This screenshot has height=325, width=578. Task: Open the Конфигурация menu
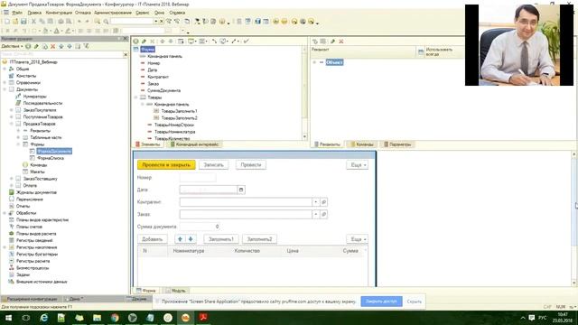pos(59,13)
